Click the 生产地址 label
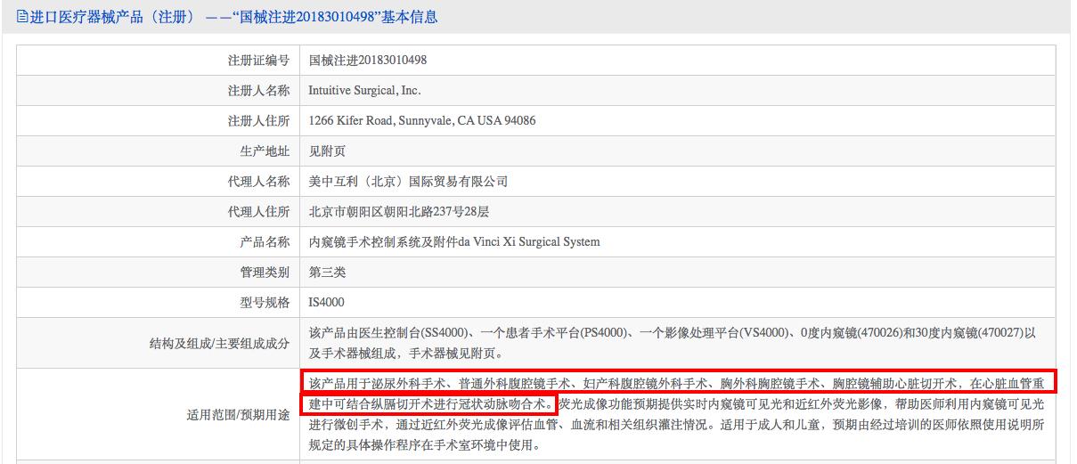 [265, 151]
